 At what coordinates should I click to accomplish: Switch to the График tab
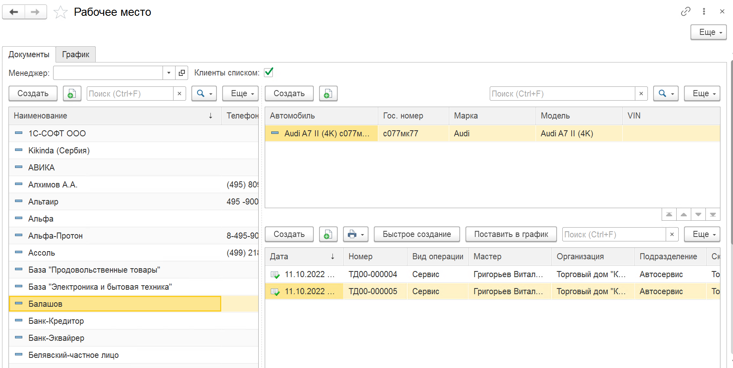point(76,54)
